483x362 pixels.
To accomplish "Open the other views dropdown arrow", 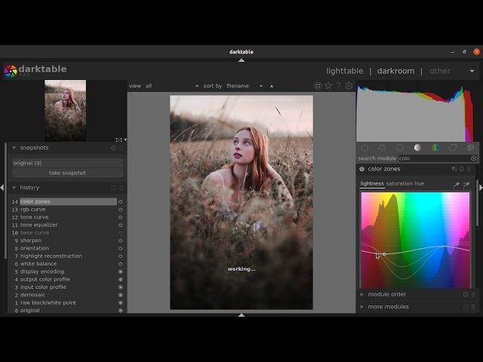I will 472,71.
